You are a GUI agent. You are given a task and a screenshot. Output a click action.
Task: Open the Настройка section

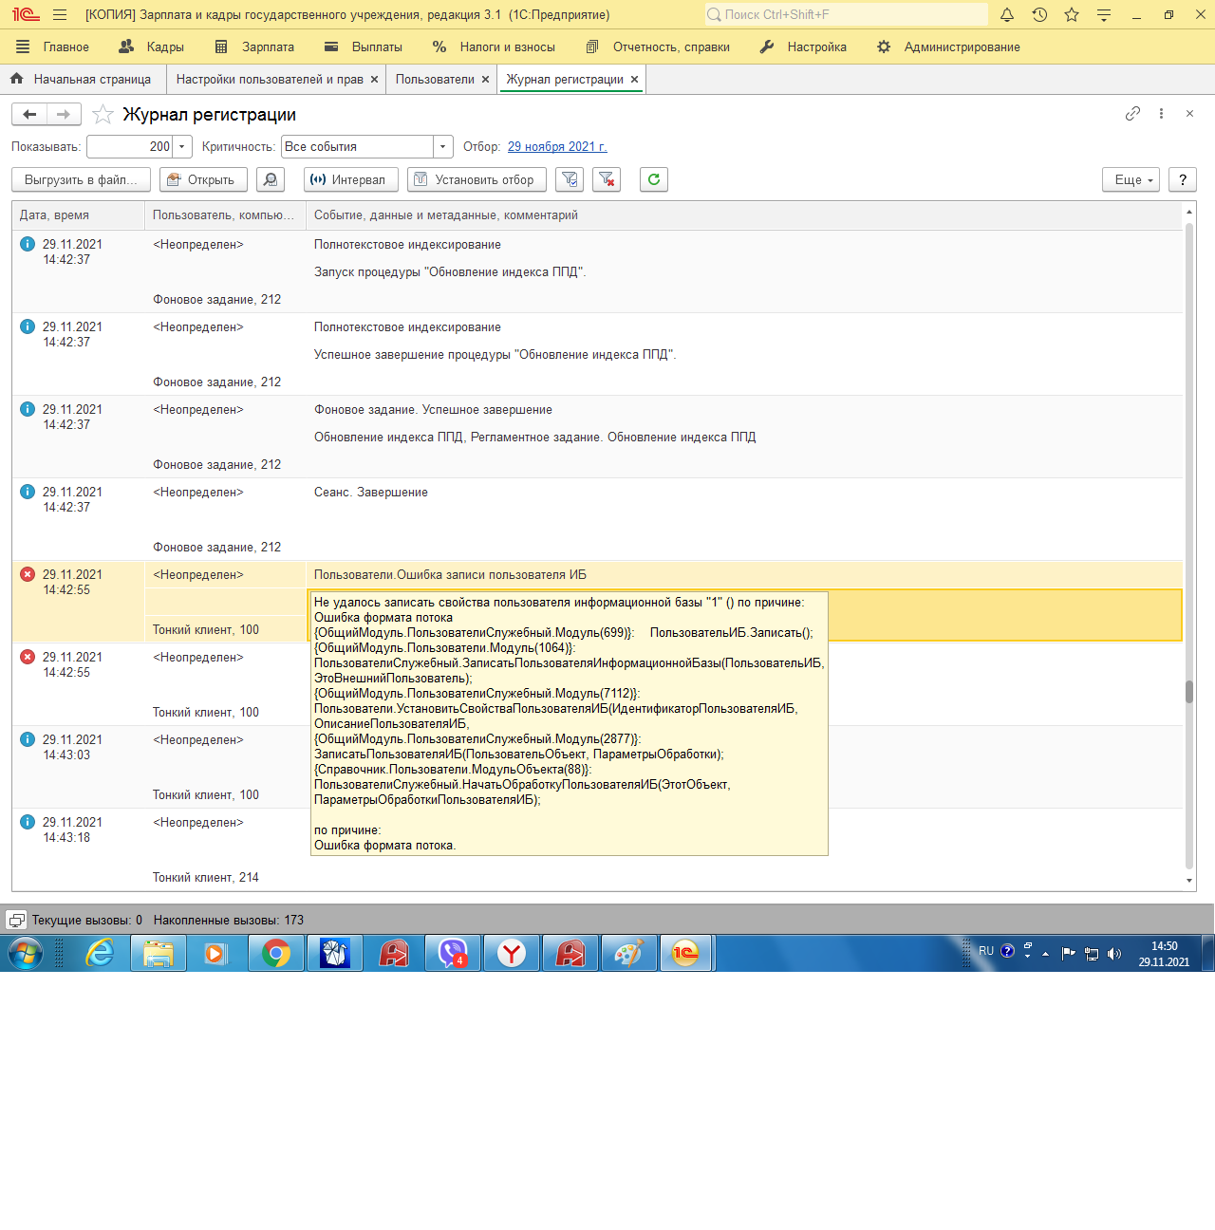[803, 47]
